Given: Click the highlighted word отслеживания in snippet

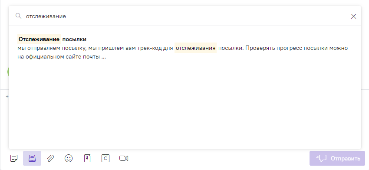Looking at the screenshot, I should coord(195,48).
